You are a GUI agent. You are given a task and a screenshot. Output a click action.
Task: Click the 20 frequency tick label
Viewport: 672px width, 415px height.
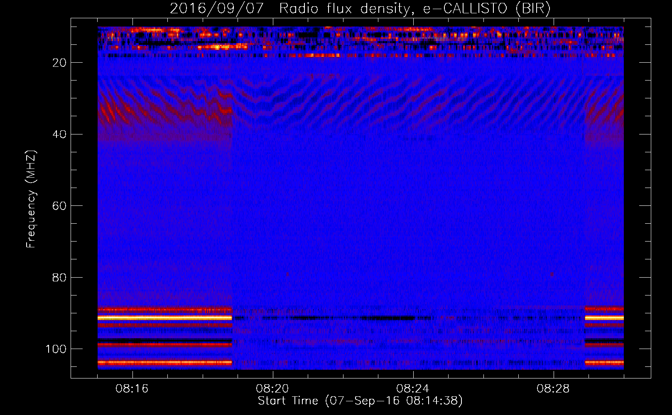click(59, 63)
